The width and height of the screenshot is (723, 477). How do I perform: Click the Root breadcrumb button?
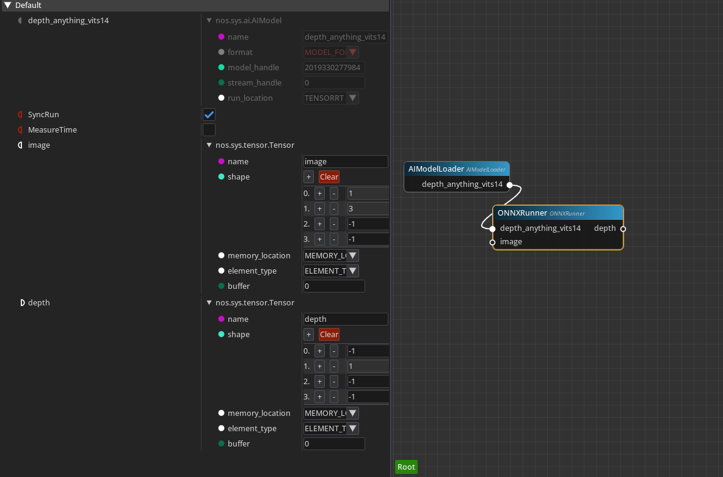pos(406,467)
